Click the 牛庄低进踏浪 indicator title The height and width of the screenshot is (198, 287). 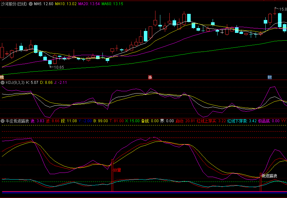[17, 121]
